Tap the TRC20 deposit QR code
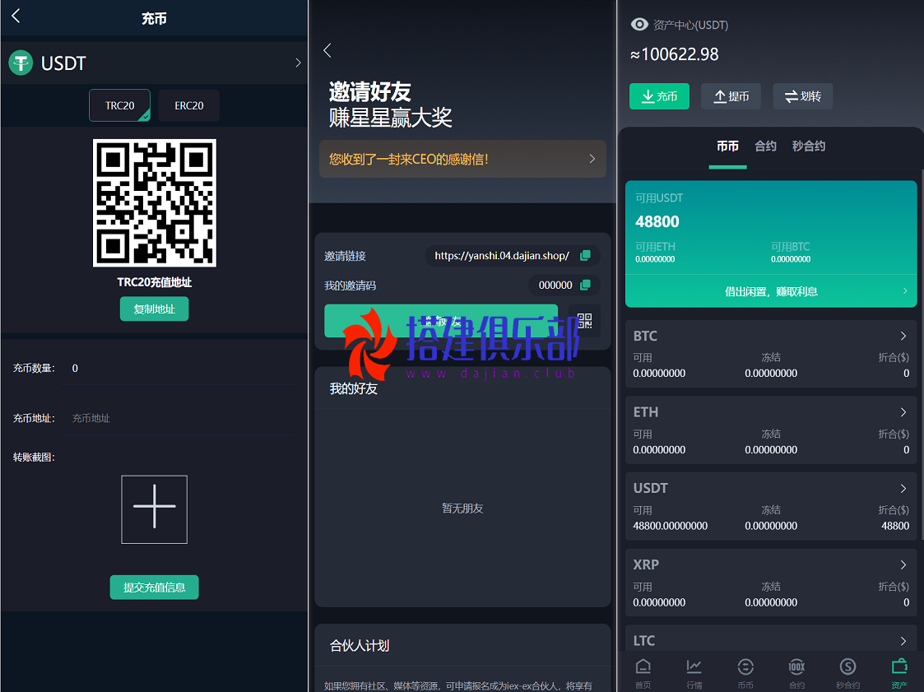The image size is (924, 692). point(155,202)
